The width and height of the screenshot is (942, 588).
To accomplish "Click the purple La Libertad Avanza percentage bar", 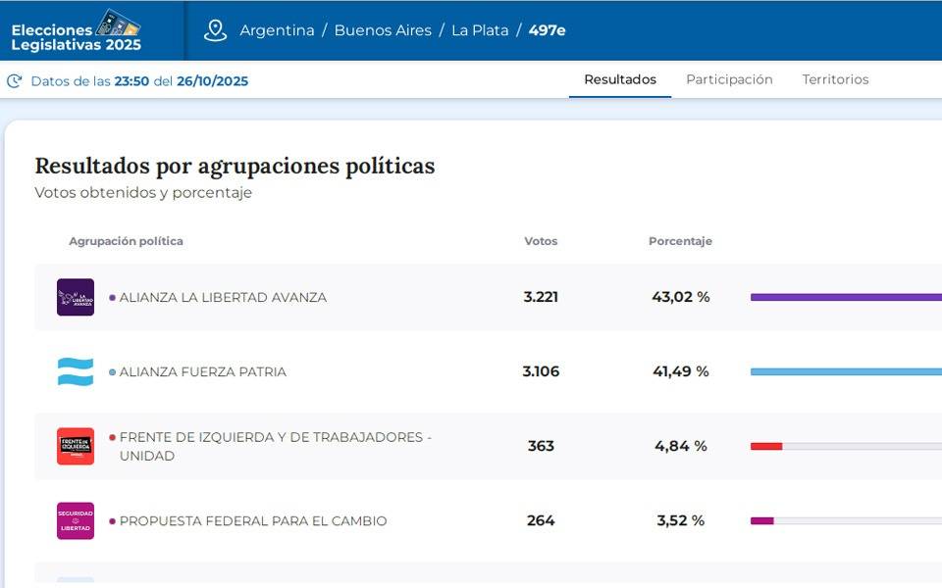I will 844,297.
